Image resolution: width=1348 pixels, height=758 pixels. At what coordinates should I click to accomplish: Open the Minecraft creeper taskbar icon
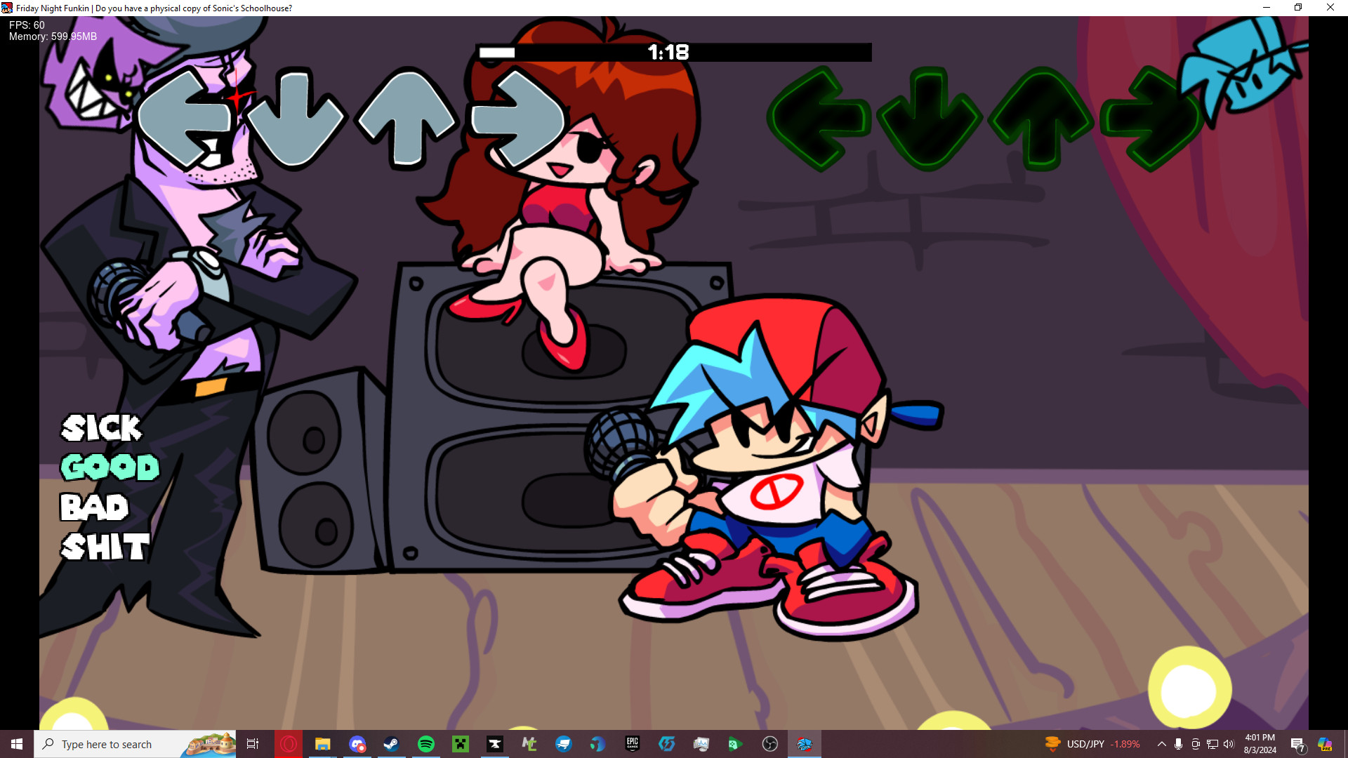coord(461,744)
